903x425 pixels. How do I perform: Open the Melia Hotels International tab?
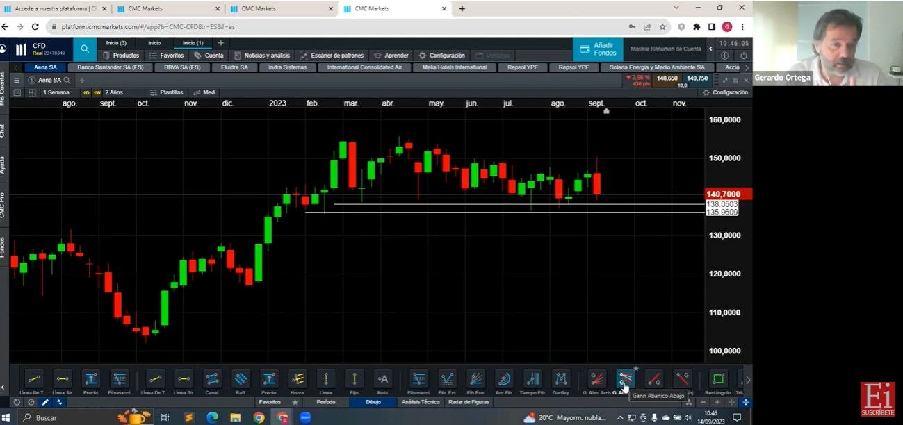pos(455,67)
